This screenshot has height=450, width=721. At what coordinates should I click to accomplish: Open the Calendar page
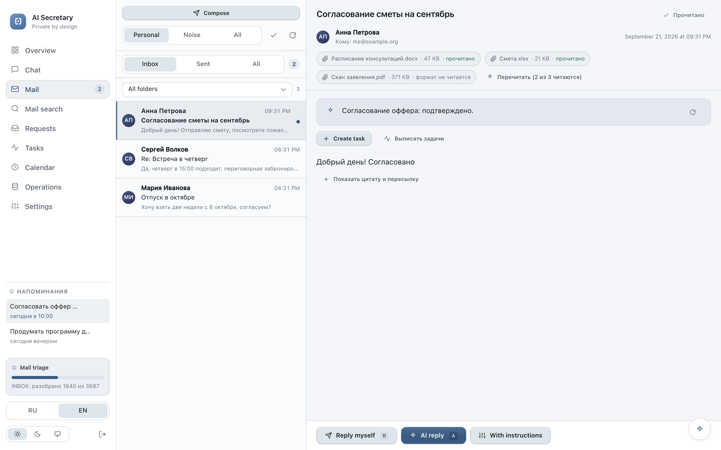pyautogui.click(x=58, y=167)
